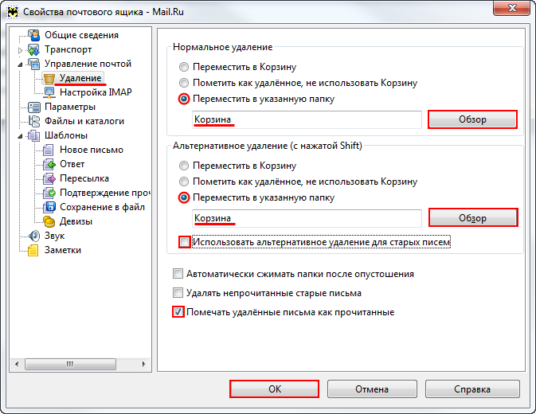
Task: Select the Заметки tree item
Action: [x=63, y=250]
